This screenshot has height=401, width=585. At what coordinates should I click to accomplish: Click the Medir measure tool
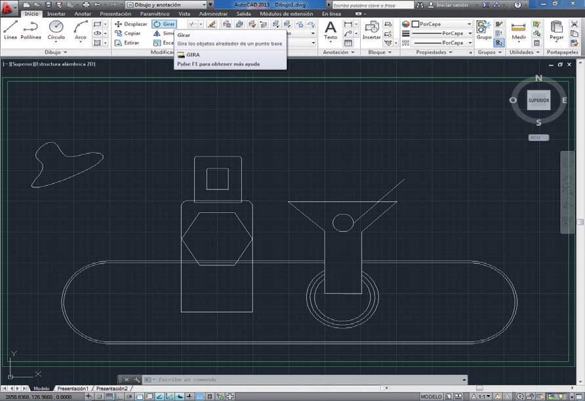519,30
